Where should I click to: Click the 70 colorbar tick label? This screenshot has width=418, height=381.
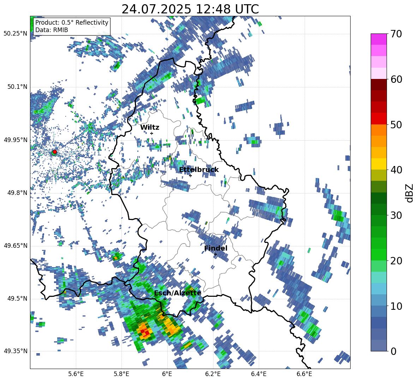point(396,34)
